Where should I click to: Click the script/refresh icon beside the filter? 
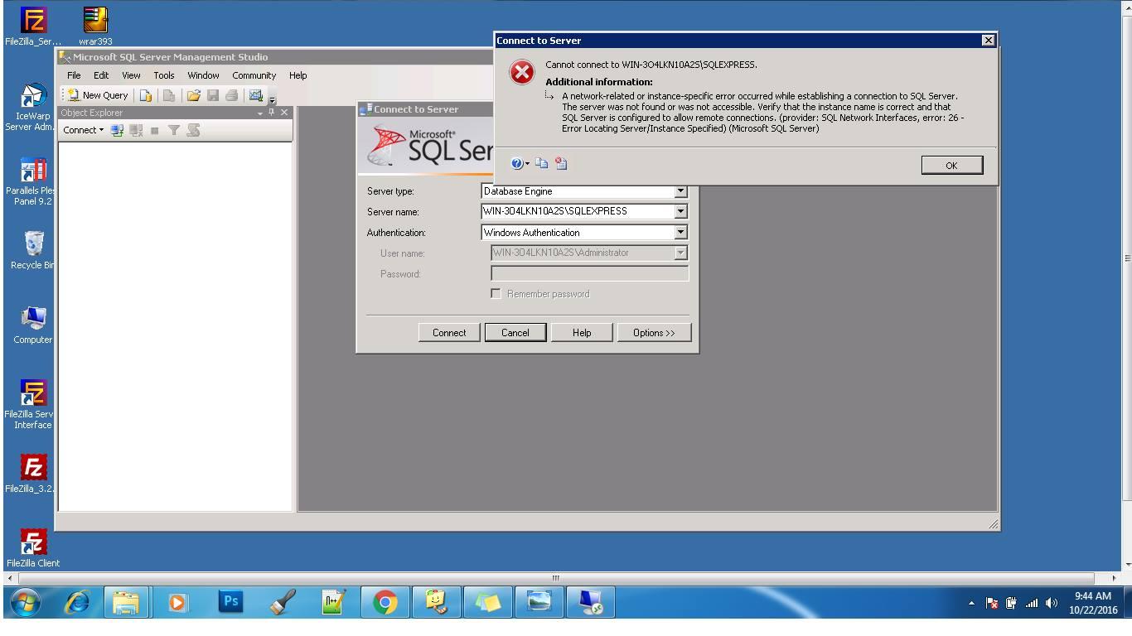(x=193, y=130)
